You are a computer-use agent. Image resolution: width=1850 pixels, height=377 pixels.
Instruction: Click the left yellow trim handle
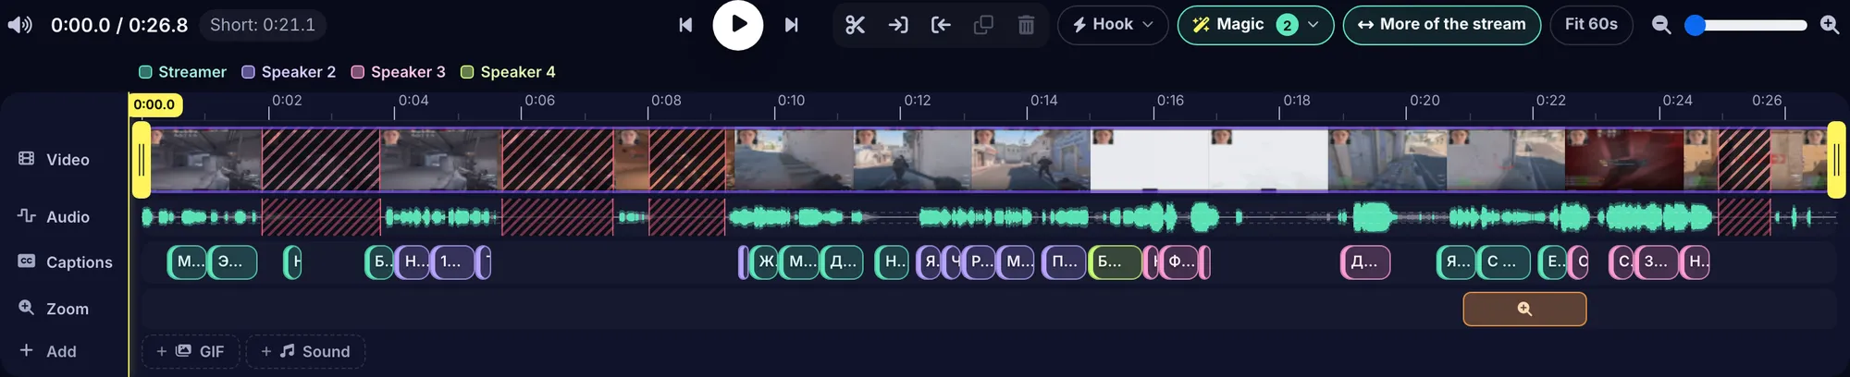click(x=141, y=160)
